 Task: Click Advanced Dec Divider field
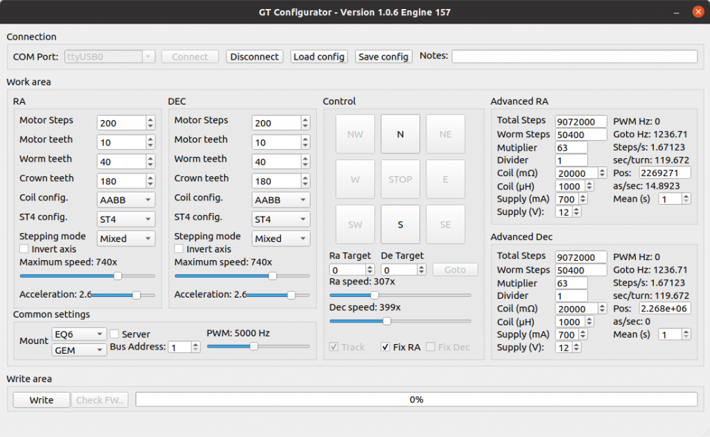571,295
